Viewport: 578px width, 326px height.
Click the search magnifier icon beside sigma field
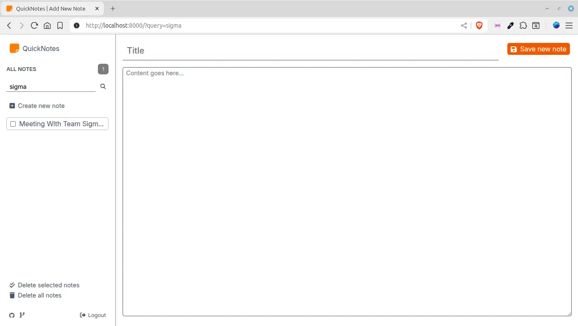tap(103, 86)
